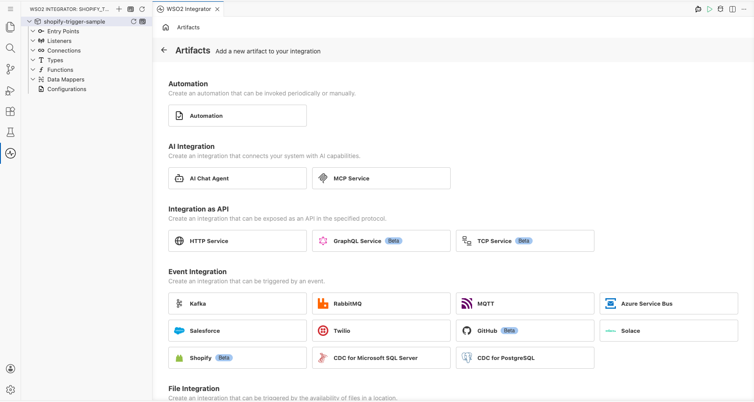This screenshot has width=754, height=402.
Task: Add an Azure Service Bus integration
Action: pos(669,303)
